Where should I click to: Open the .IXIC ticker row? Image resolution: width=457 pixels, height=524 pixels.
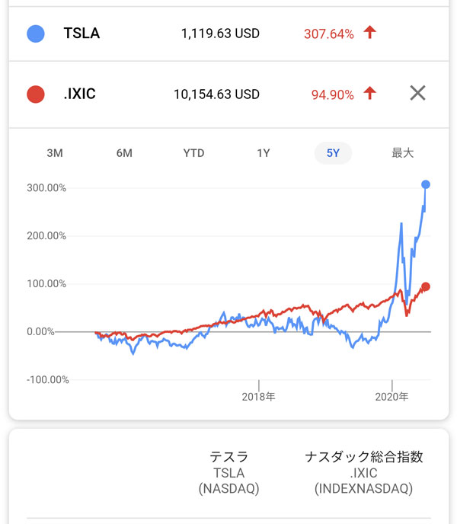point(80,94)
